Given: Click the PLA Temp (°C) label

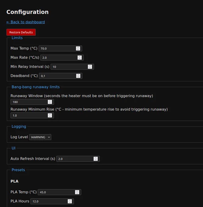Looking at the screenshot, I should pos(23,192).
